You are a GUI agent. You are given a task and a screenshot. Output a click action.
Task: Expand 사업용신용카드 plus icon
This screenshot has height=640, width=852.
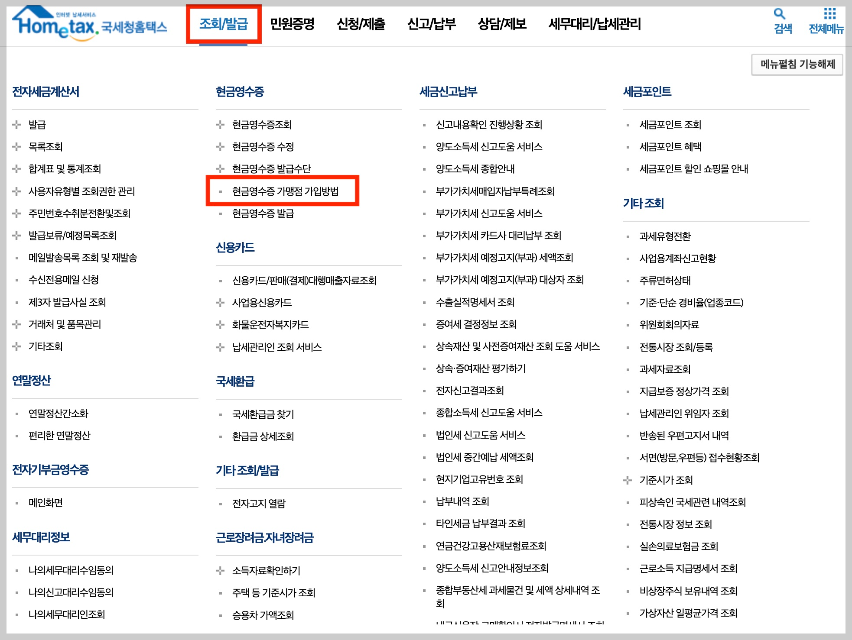(x=220, y=303)
